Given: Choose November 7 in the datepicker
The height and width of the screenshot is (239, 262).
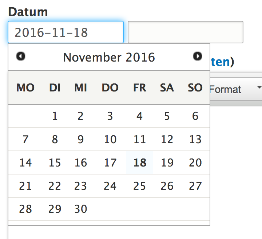Looking at the screenshot, I should [25, 139].
